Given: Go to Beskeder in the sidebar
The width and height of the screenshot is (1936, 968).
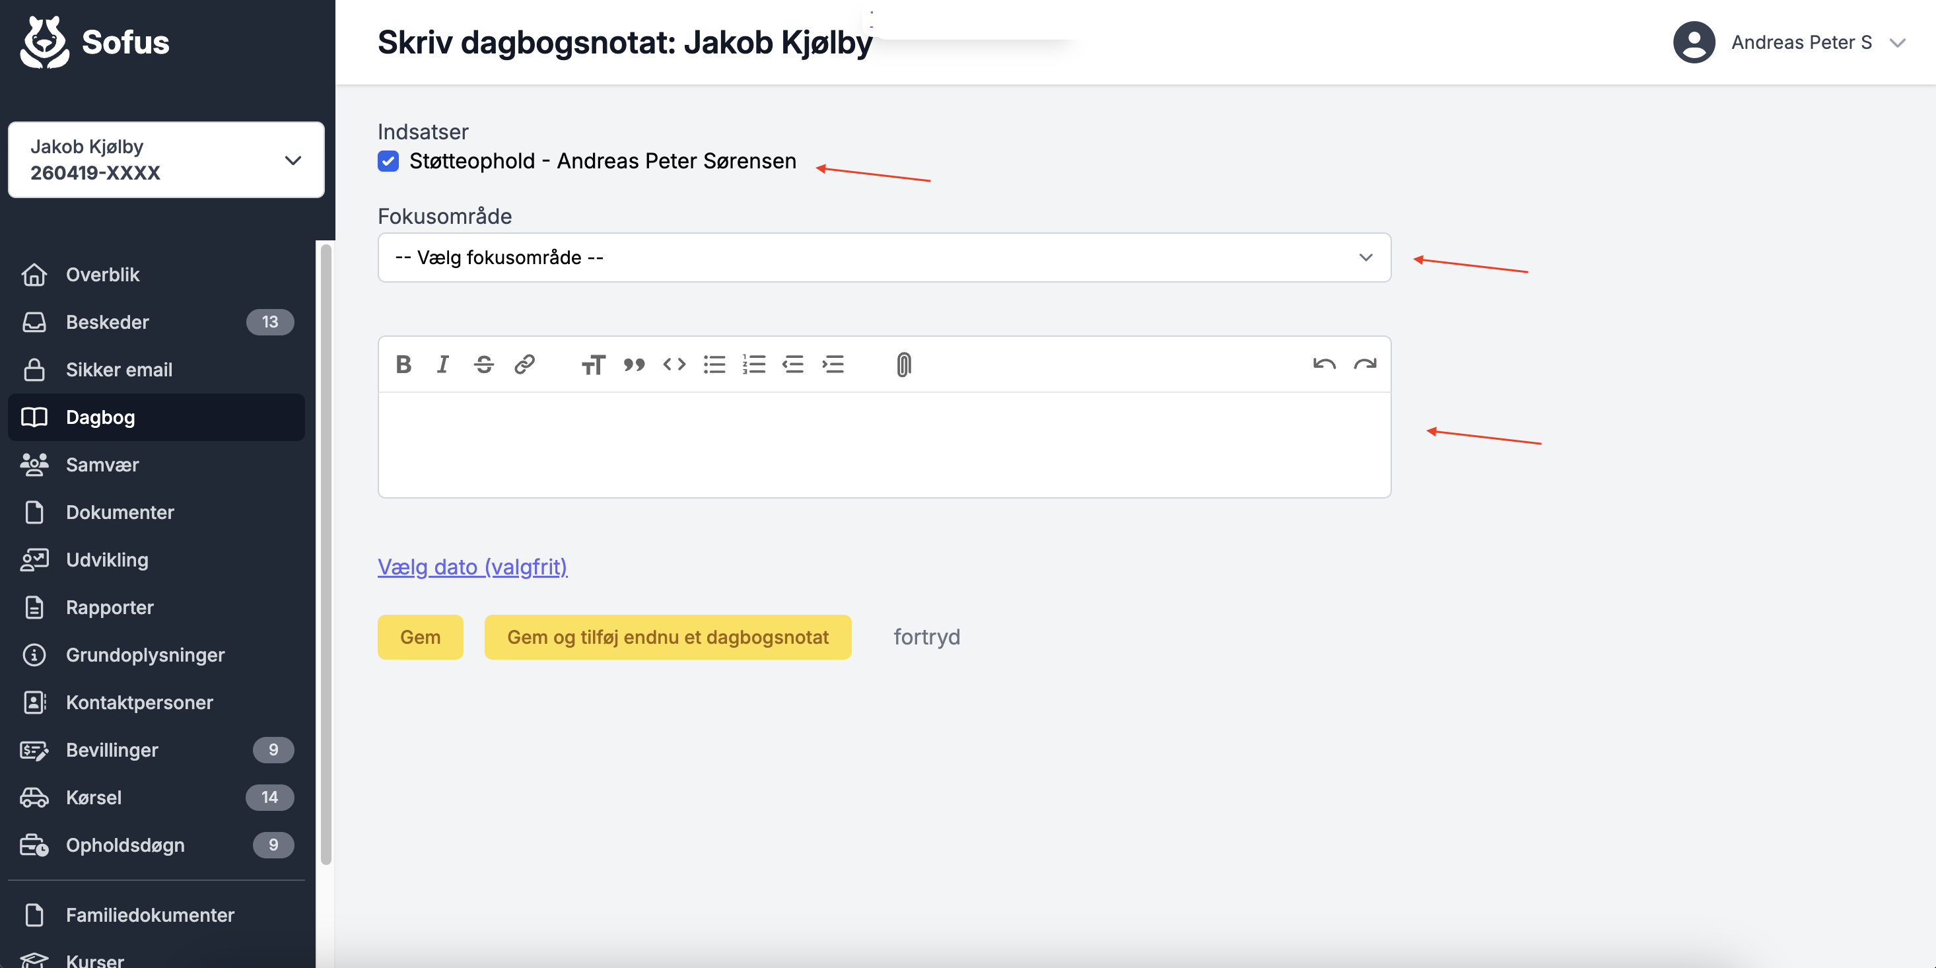Looking at the screenshot, I should pyautogui.click(x=108, y=322).
